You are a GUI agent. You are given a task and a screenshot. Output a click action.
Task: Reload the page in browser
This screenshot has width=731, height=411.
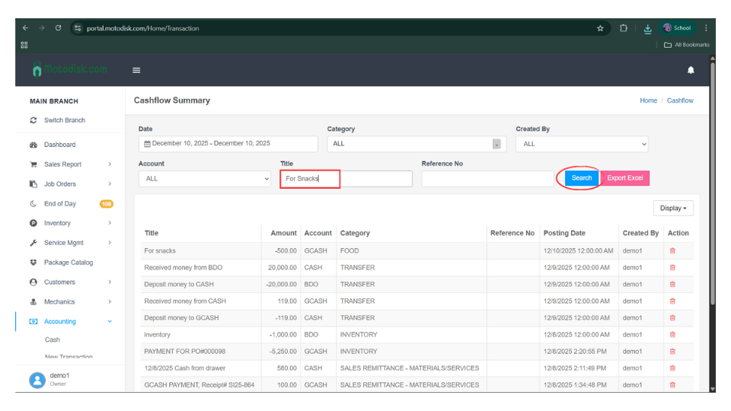(59, 28)
